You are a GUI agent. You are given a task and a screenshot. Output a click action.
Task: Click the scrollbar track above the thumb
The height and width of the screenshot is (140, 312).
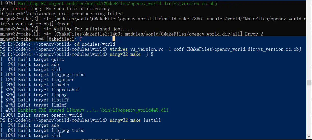pos(309,41)
